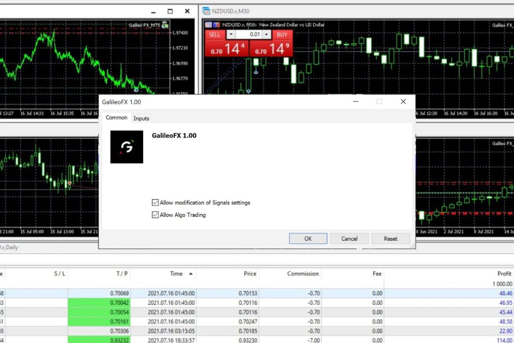514x343 pixels.
Task: Close the GalileoFX 1.00 dialog
Action: pos(403,101)
